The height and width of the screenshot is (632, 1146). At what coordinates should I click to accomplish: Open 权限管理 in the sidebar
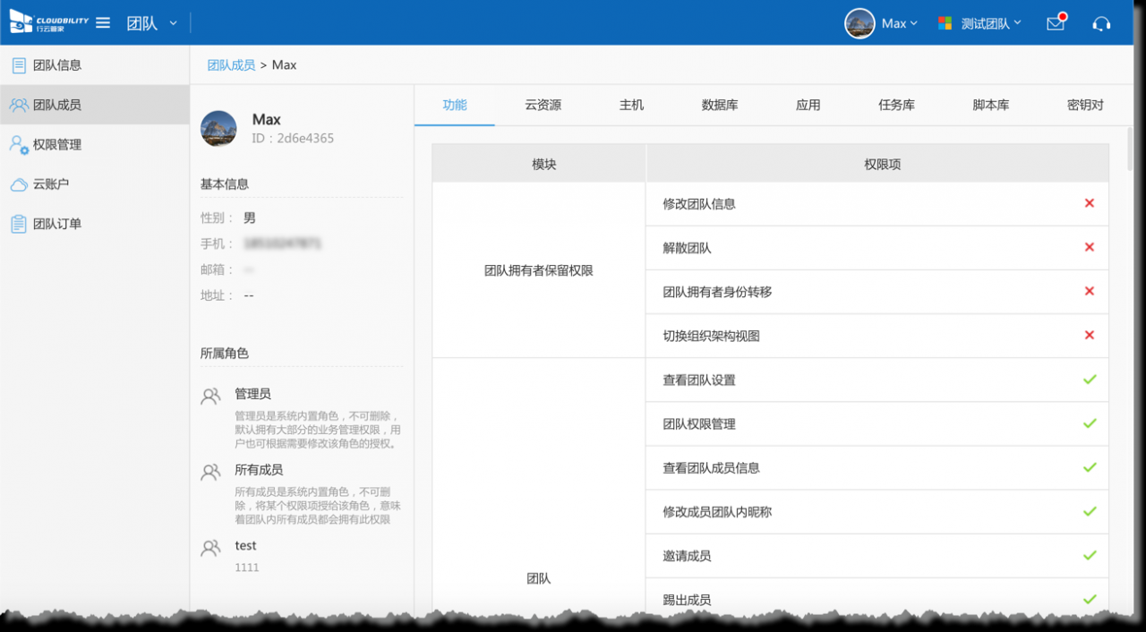(x=57, y=144)
